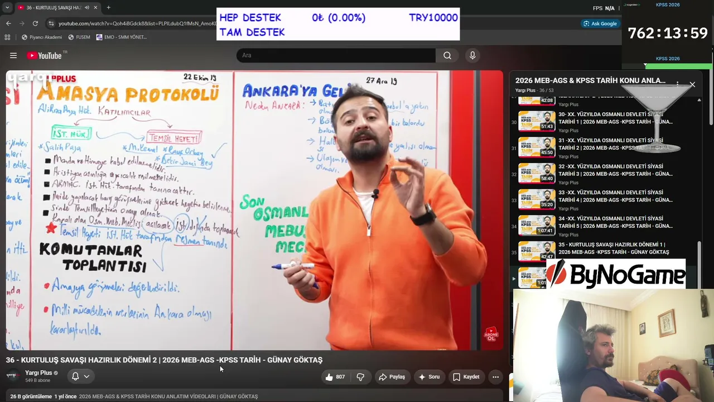Screen dimensions: 714x402
Task: Select the 58:40 playlist thumbnail
Action: (537, 173)
